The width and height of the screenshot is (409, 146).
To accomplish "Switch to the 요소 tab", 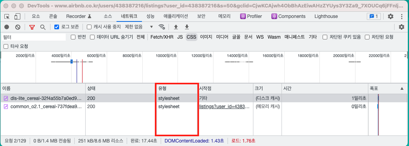I will (36, 16).
